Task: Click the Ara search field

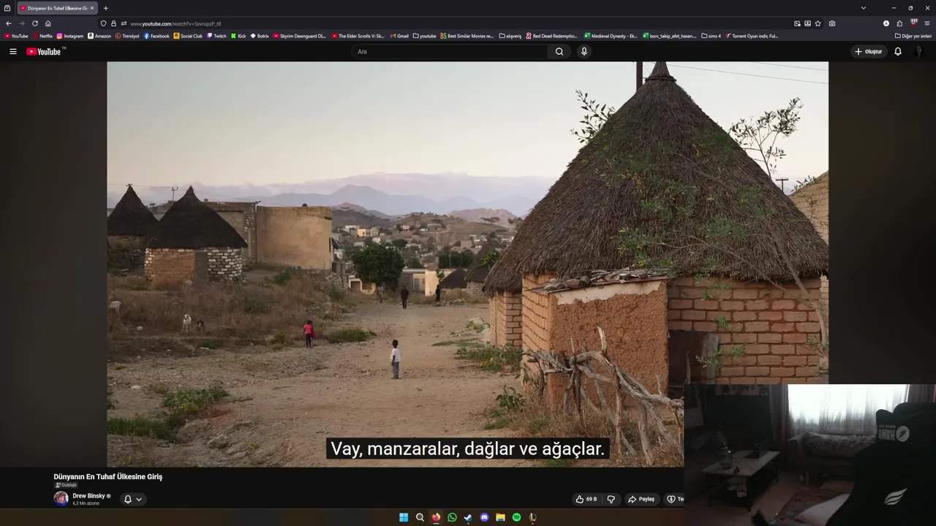Action: [450, 52]
